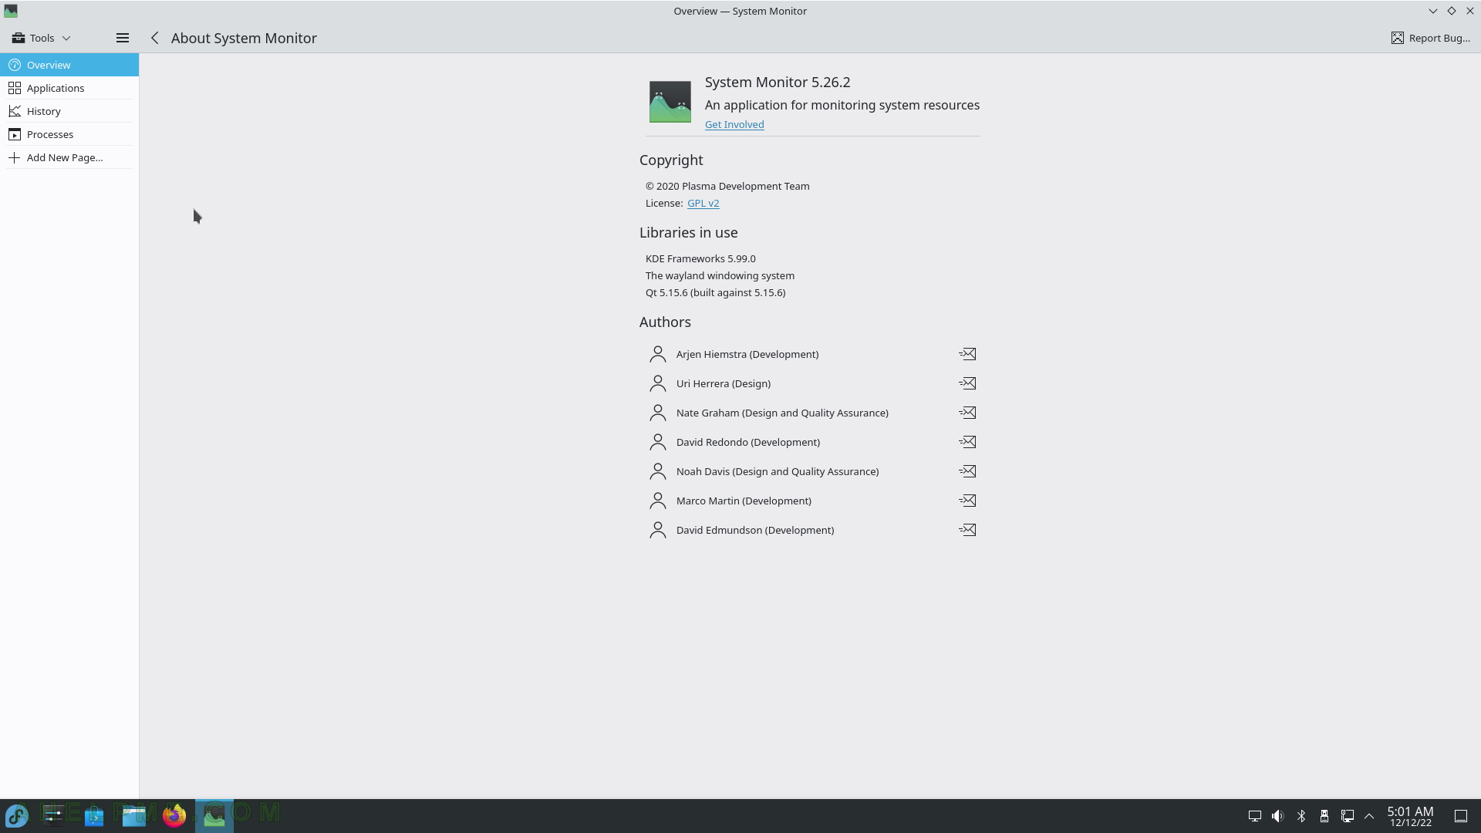The height and width of the screenshot is (833, 1481).
Task: Click the window menu icon in titlebar
Action: [x=11, y=11]
